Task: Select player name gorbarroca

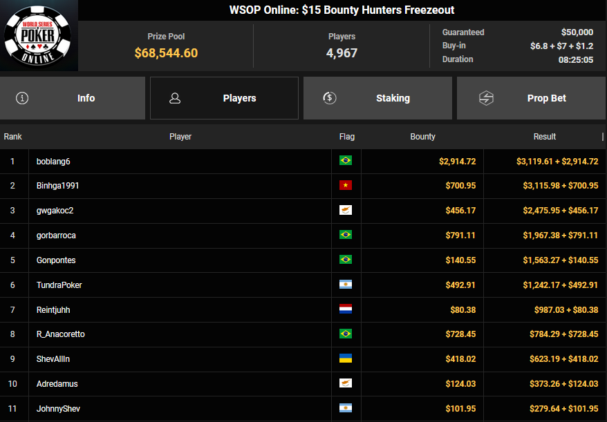Action: coord(56,236)
